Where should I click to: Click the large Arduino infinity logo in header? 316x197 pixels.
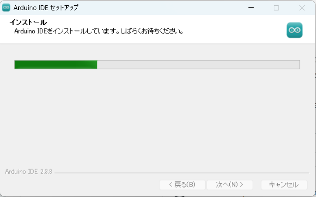click(x=295, y=30)
